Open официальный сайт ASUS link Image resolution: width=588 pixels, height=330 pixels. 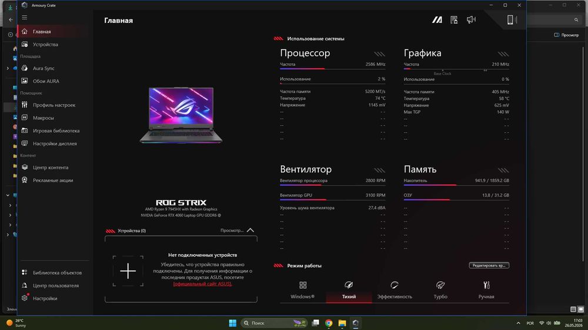tap(202, 284)
